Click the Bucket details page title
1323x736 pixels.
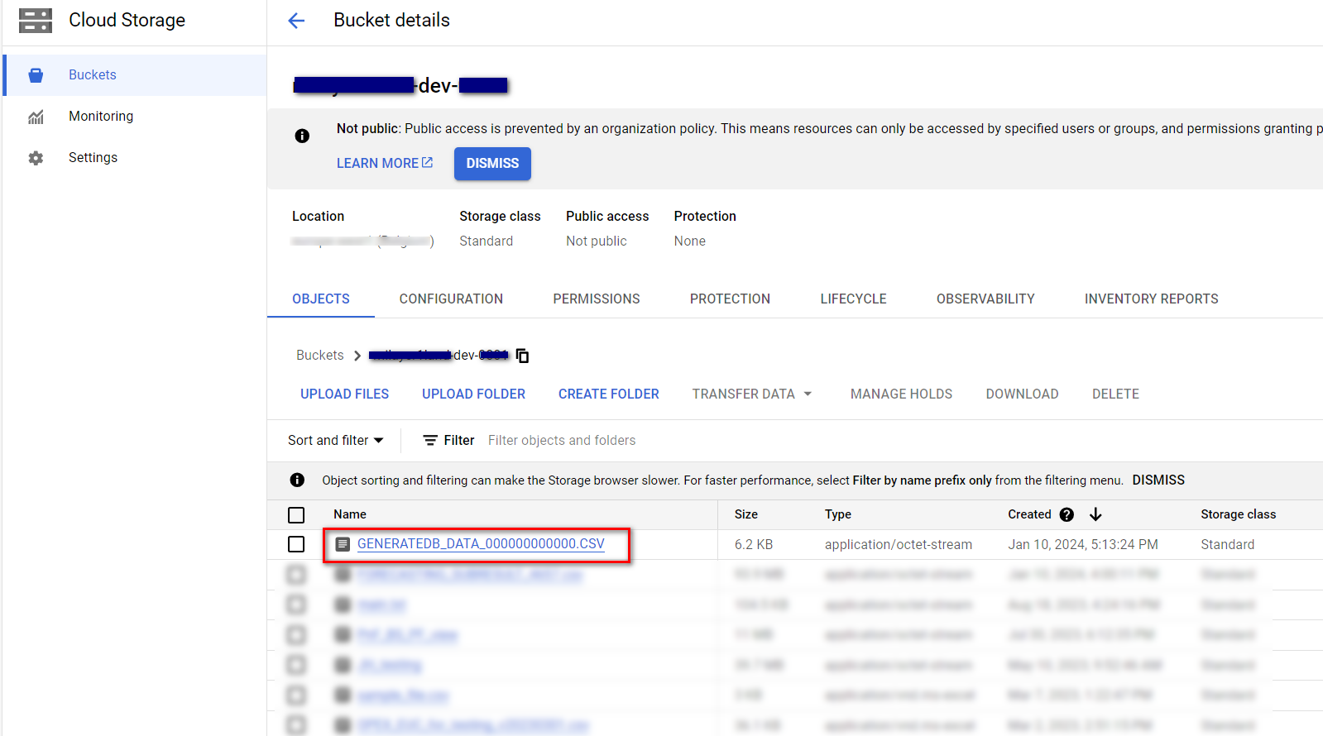(x=391, y=21)
